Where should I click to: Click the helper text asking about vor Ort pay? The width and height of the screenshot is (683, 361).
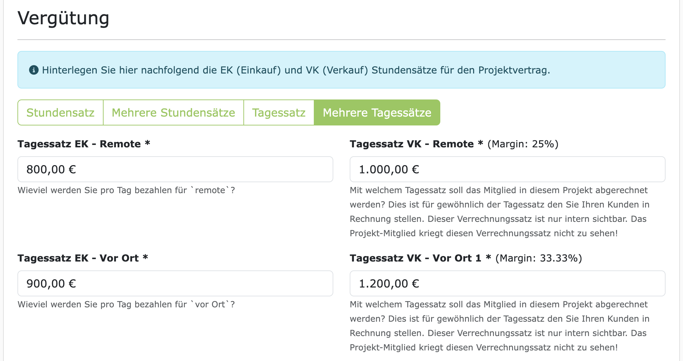point(126,304)
